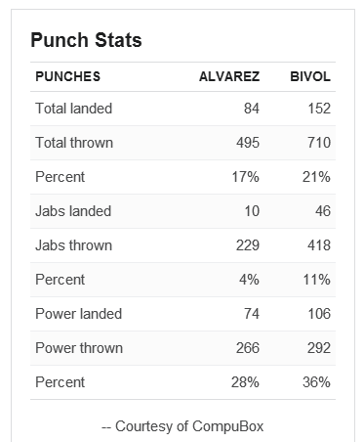
Task: Click Bivol's total landed value 152
Action: 319,109
